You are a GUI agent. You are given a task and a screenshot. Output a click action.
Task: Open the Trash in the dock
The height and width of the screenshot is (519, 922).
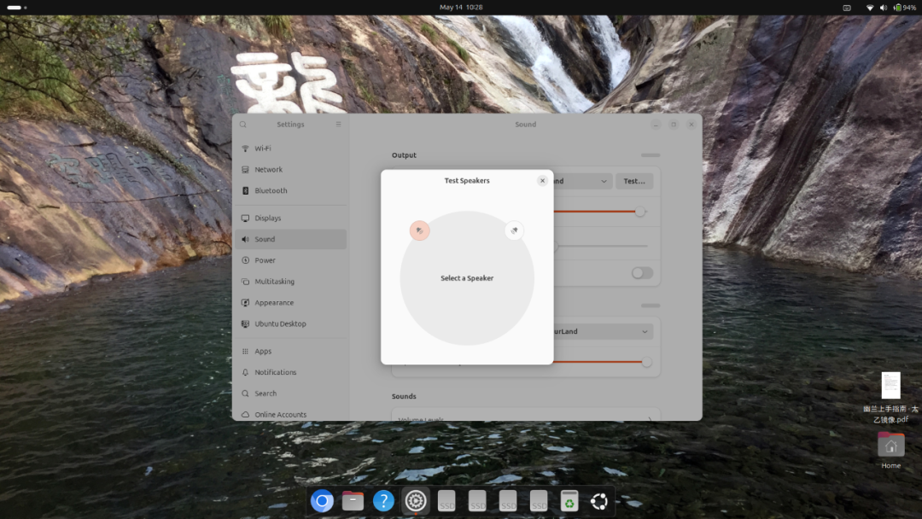[569, 501]
